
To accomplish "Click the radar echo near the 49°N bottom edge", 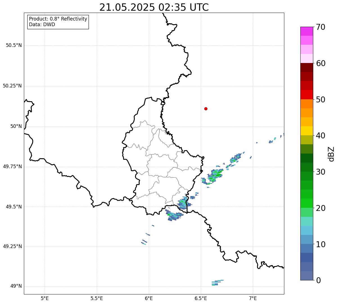I will 217,283.
